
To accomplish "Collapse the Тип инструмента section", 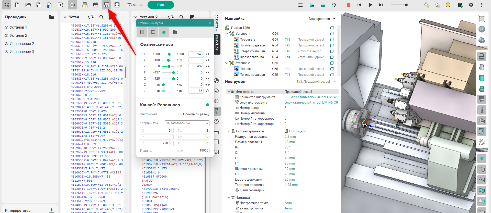I will [x=229, y=131].
